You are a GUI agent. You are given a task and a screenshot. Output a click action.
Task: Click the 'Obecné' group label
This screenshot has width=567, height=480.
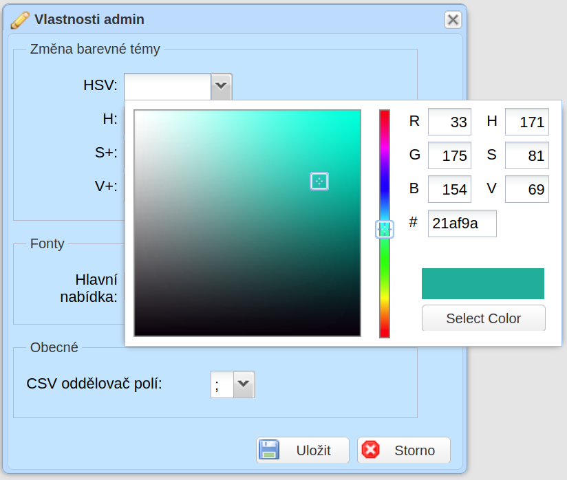pos(54,347)
